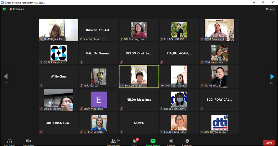Image resolution: width=278 pixels, height=146 pixels.
Task: Click the Join Audio headphone icon
Action: point(10,141)
